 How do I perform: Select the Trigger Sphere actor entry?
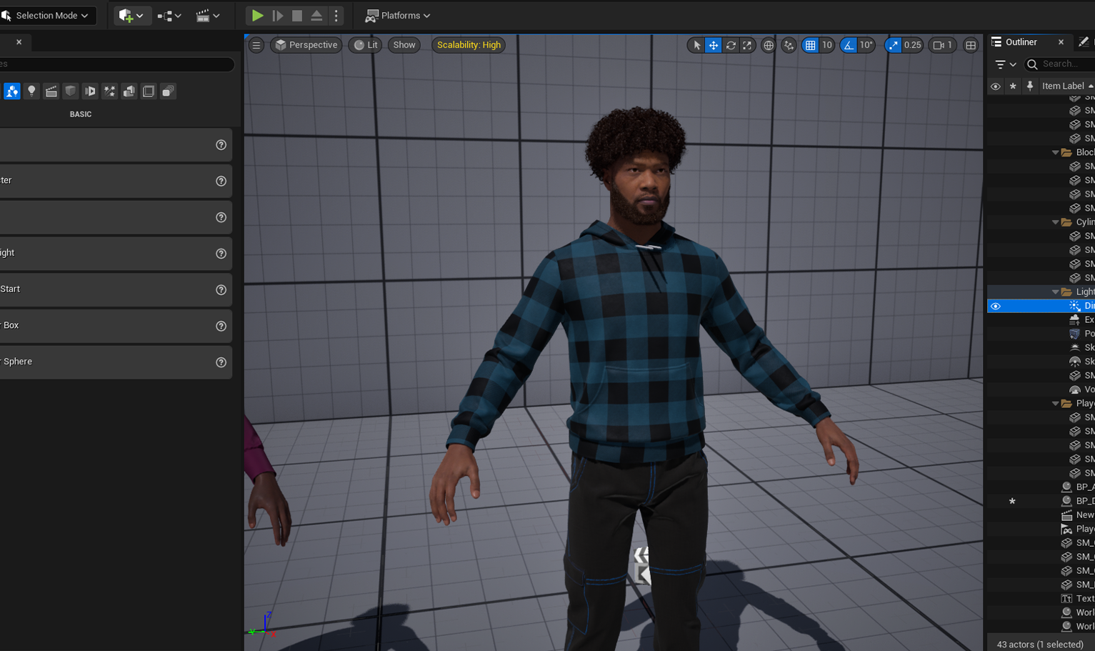tap(116, 362)
